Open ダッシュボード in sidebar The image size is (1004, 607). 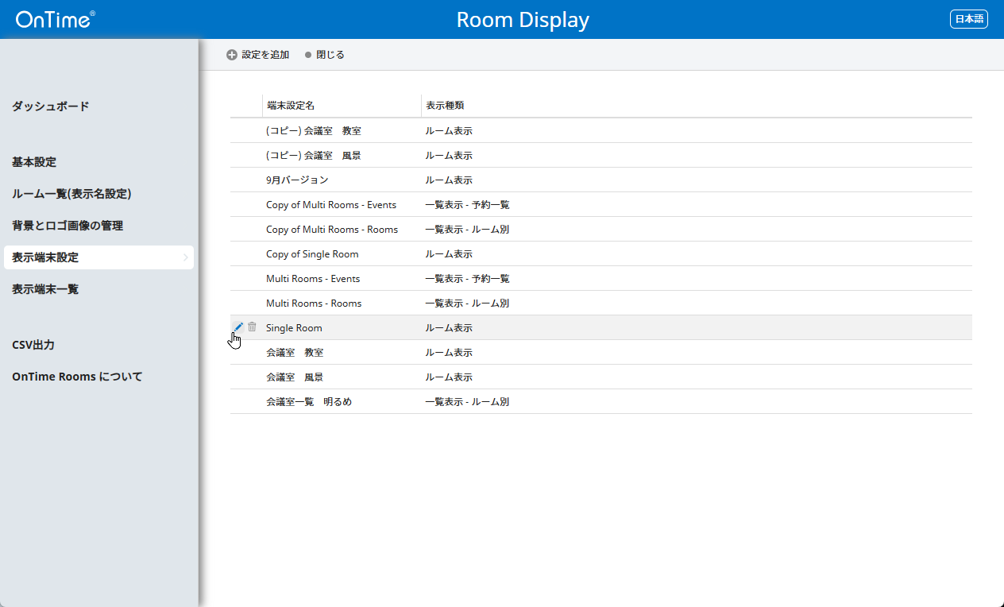(51, 106)
